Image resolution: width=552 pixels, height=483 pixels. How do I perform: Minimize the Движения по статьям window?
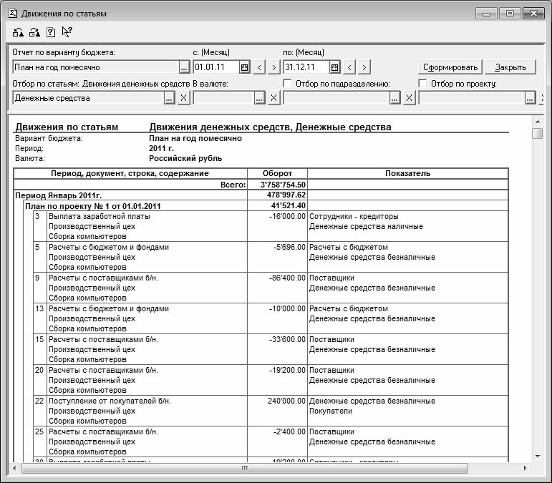[487, 14]
